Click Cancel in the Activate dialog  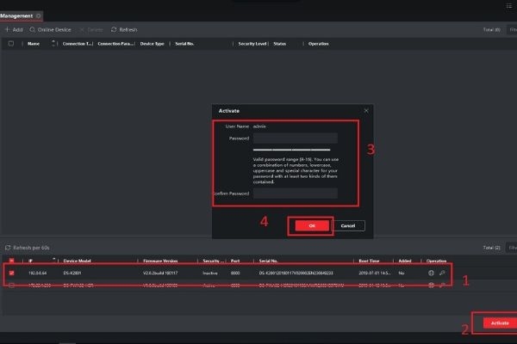(347, 225)
